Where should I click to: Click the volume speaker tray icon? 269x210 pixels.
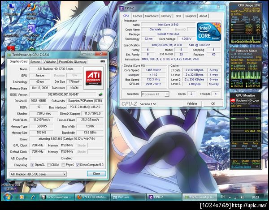pyautogui.click(x=243, y=197)
